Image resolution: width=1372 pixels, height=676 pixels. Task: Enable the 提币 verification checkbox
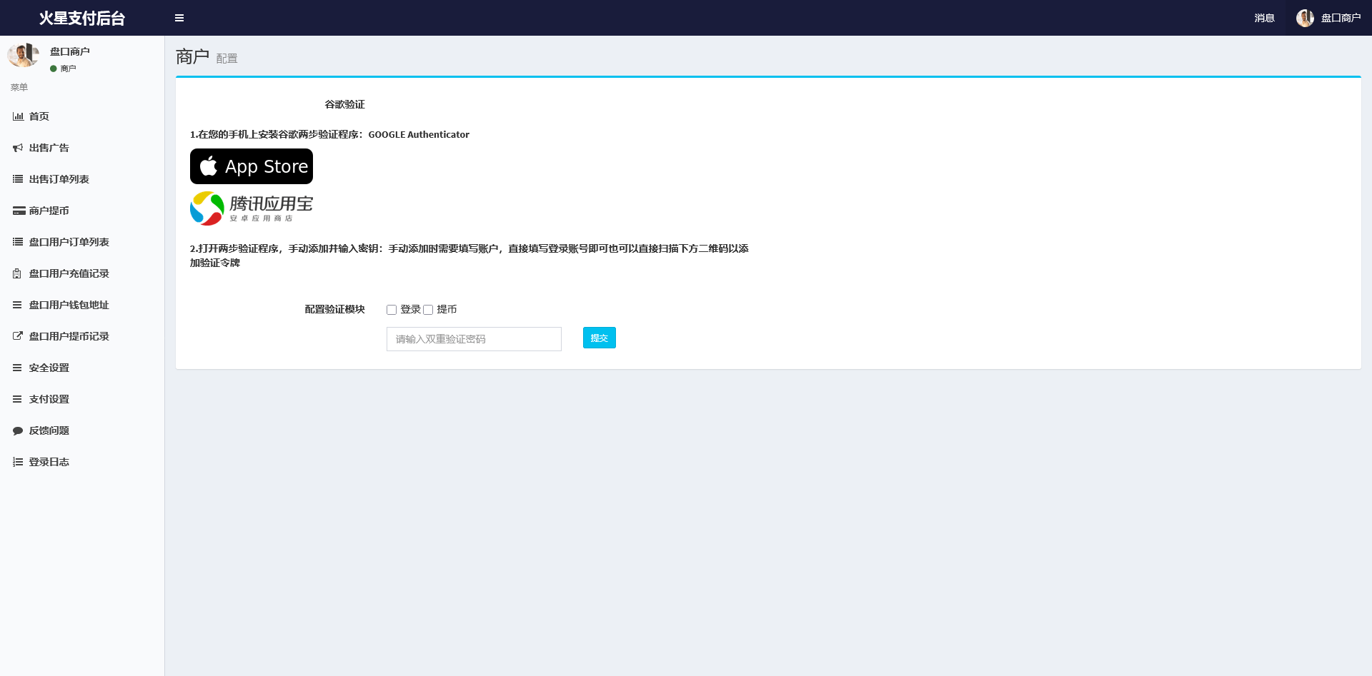pos(428,309)
